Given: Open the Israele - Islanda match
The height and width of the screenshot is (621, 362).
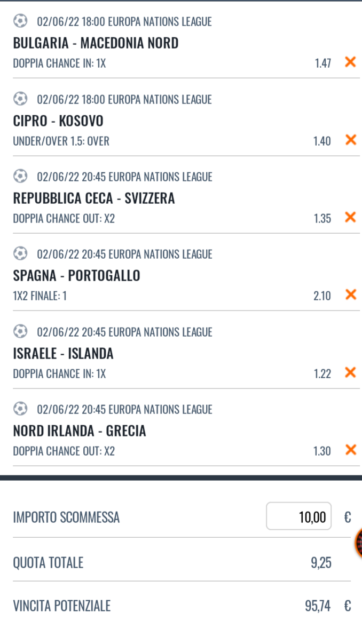Looking at the screenshot, I should 63,353.
